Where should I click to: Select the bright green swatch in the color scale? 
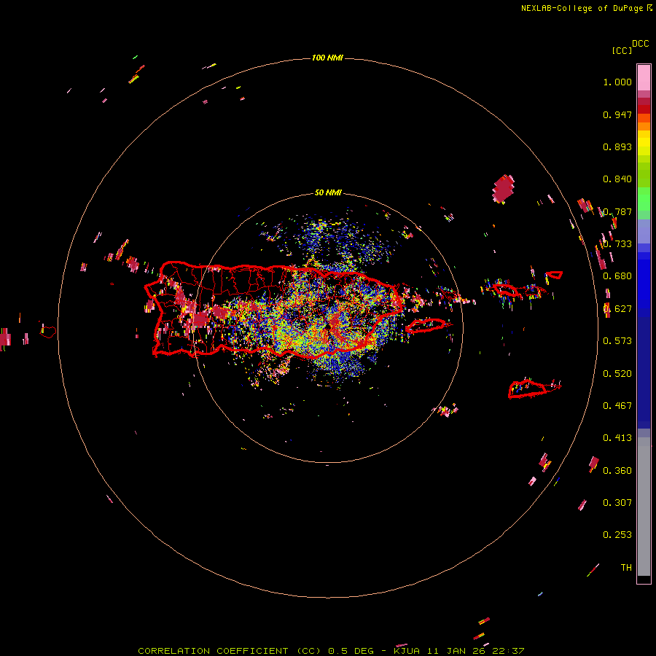pyautogui.click(x=644, y=199)
